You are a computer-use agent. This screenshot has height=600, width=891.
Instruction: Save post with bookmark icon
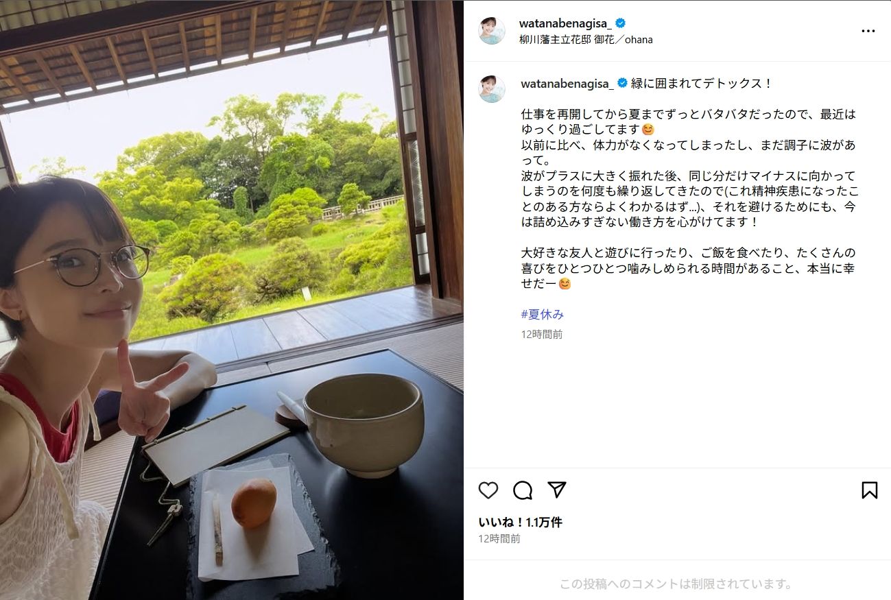(870, 490)
